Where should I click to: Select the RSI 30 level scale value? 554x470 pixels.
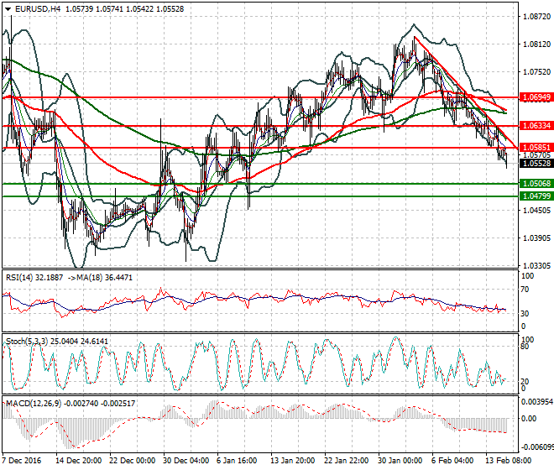525,313
